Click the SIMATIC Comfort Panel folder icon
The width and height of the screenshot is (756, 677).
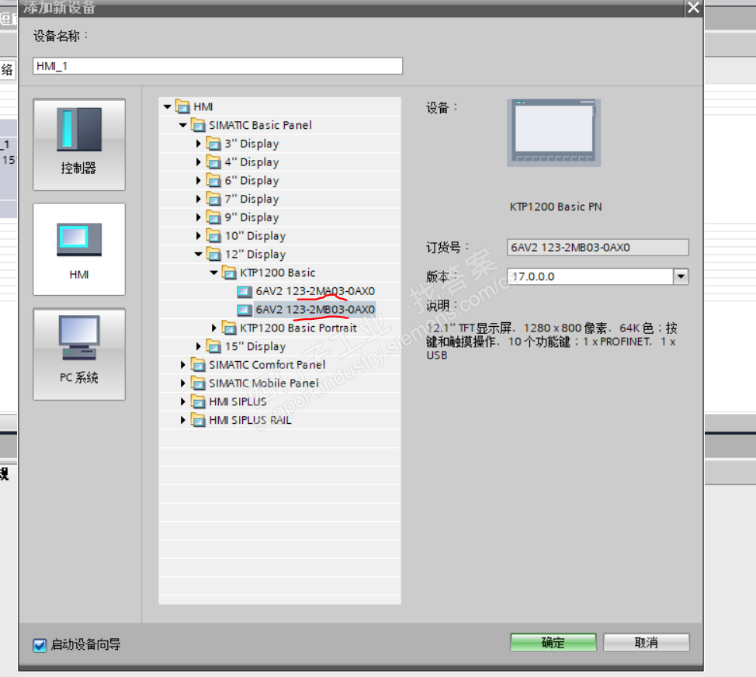pos(198,365)
